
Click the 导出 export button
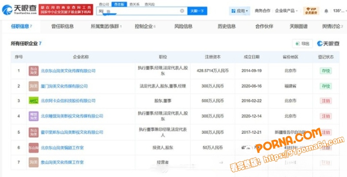tap(302, 44)
